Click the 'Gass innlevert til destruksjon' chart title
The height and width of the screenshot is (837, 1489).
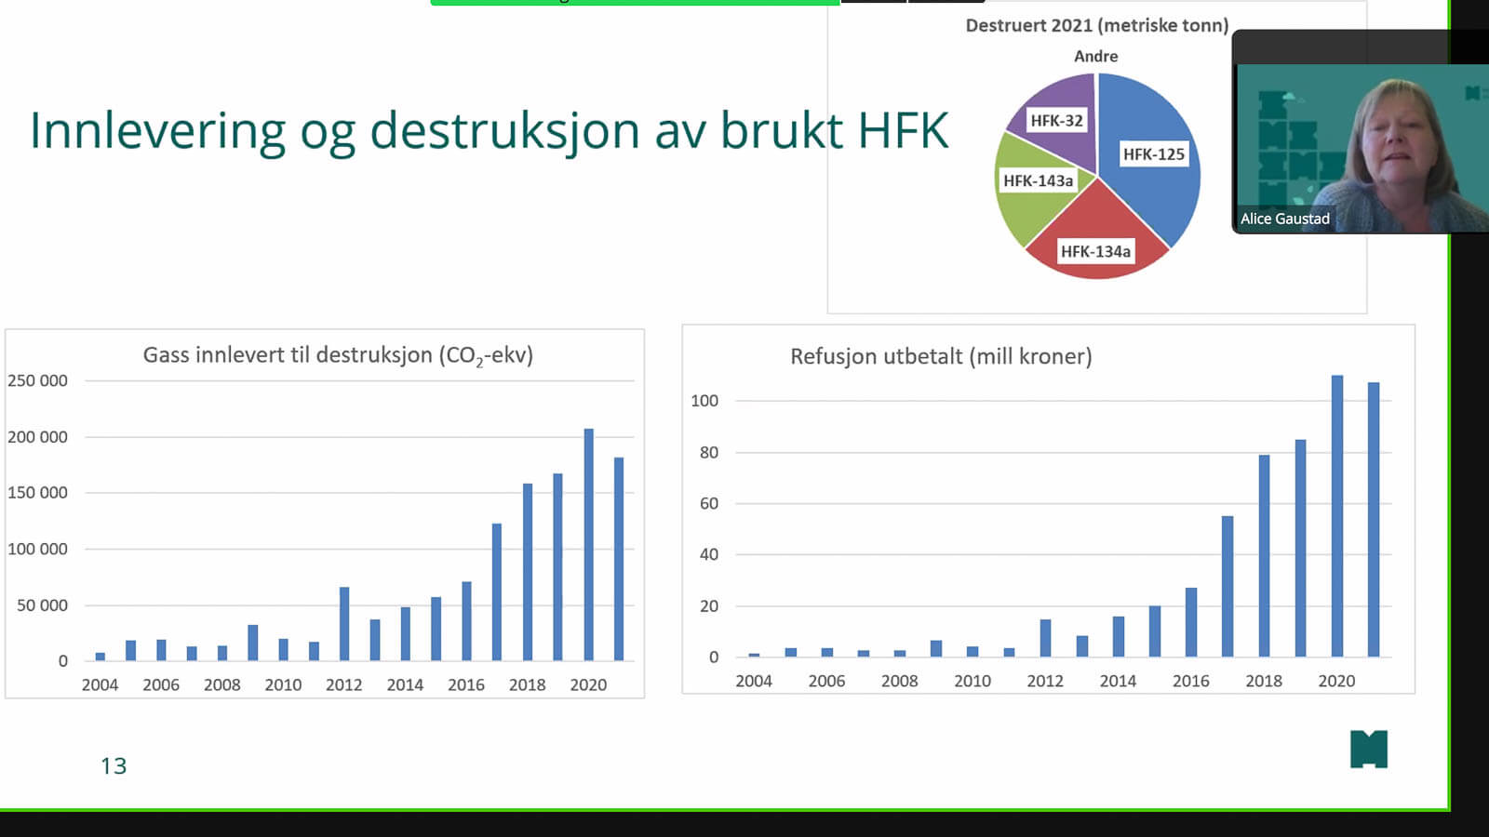tap(338, 355)
